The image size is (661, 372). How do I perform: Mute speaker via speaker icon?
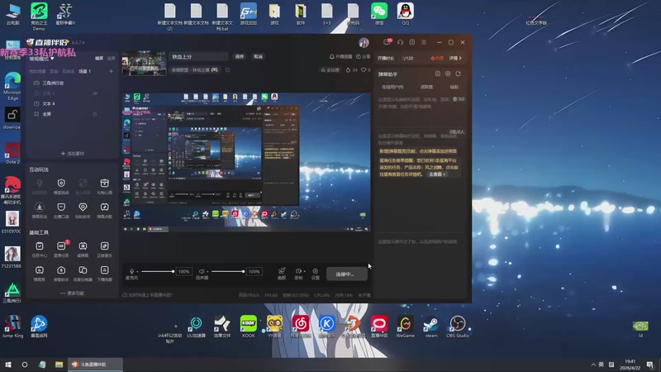click(202, 271)
